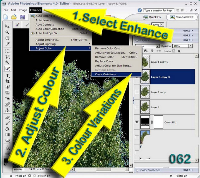Open the create adjustment layer dropdown
200x178 pixels.
[x=146, y=51]
